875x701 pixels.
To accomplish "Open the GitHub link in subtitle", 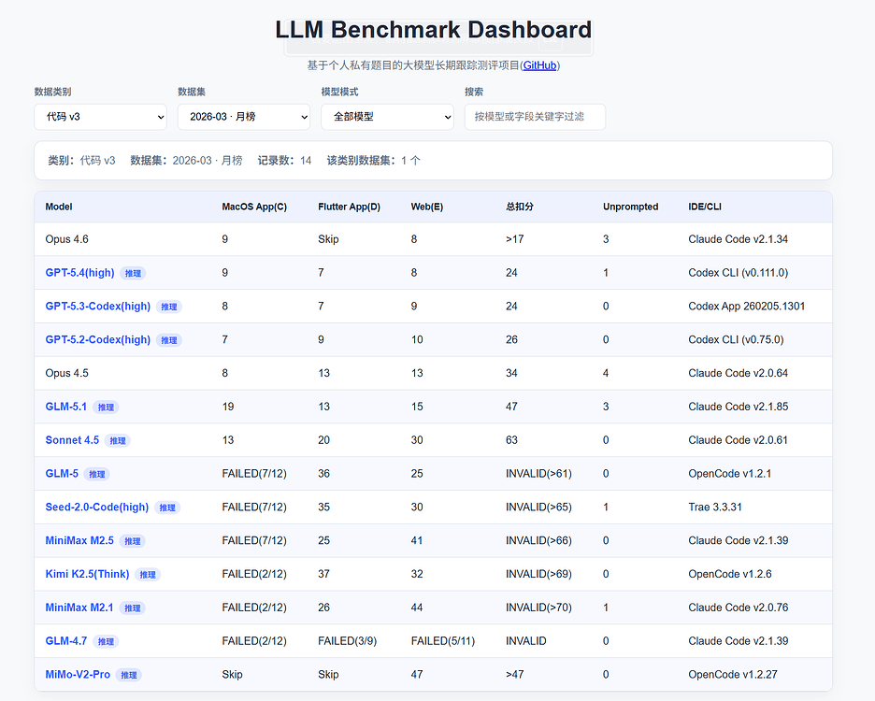I will click(x=539, y=65).
